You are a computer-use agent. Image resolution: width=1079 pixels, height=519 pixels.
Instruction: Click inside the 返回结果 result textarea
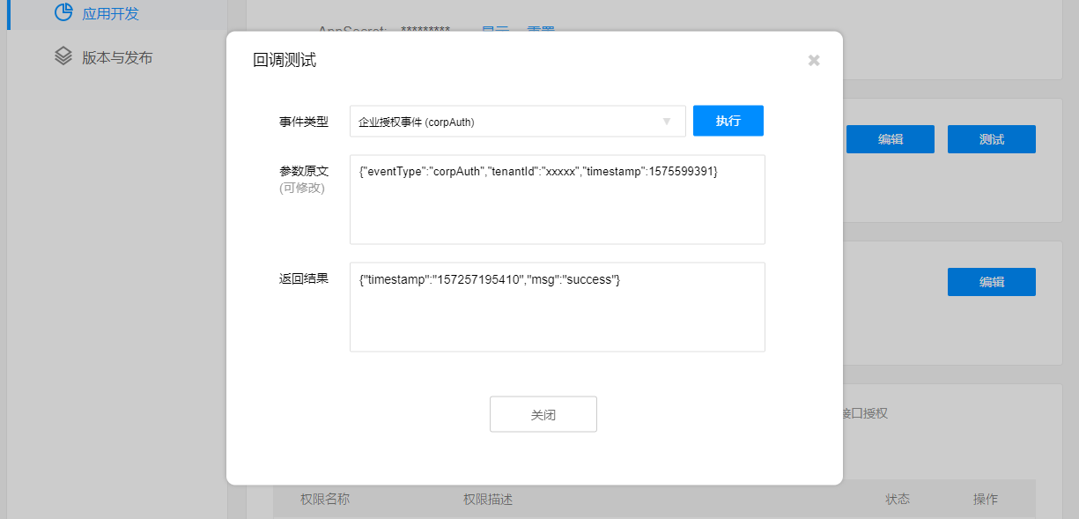[x=558, y=307]
